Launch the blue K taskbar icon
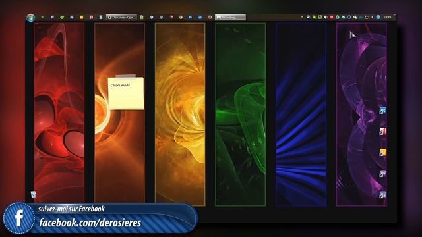The image size is (422, 237). (191, 17)
